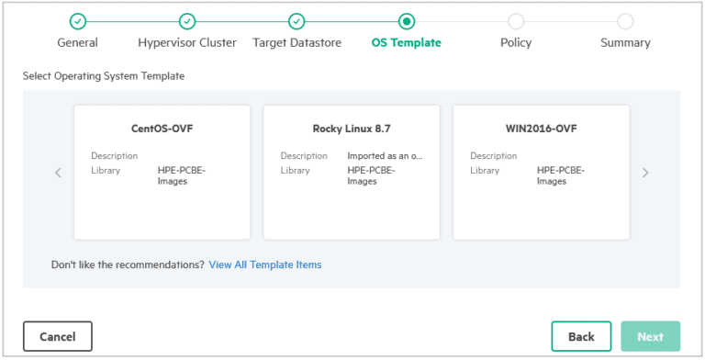Go back with the Back button

coord(581,337)
